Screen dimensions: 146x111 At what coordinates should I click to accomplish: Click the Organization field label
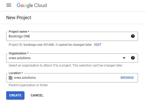pos(19,53)
